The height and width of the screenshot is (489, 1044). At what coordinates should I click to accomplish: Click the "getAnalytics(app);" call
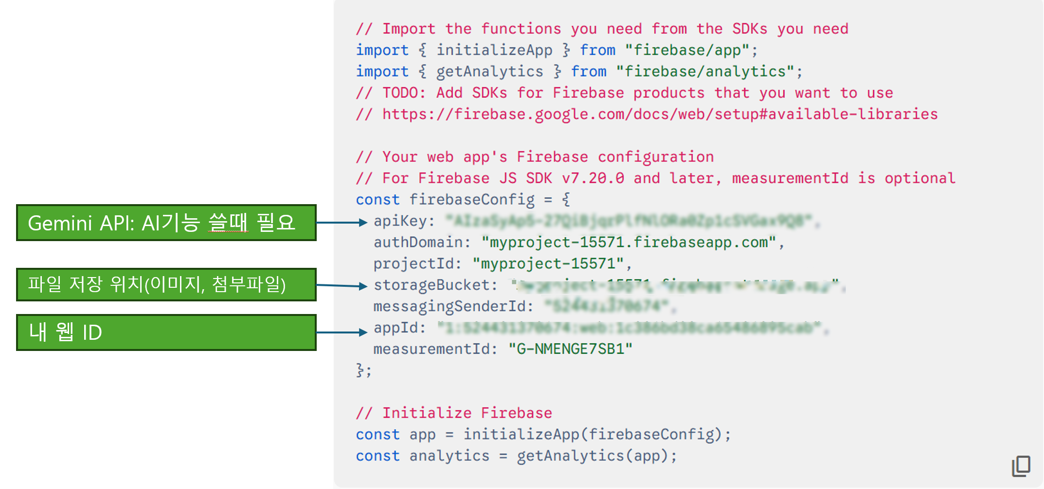point(597,456)
